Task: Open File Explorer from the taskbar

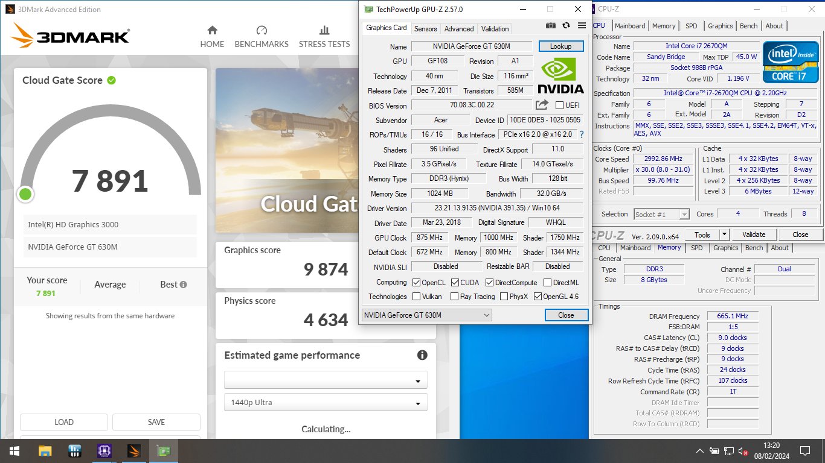Action: tap(45, 451)
